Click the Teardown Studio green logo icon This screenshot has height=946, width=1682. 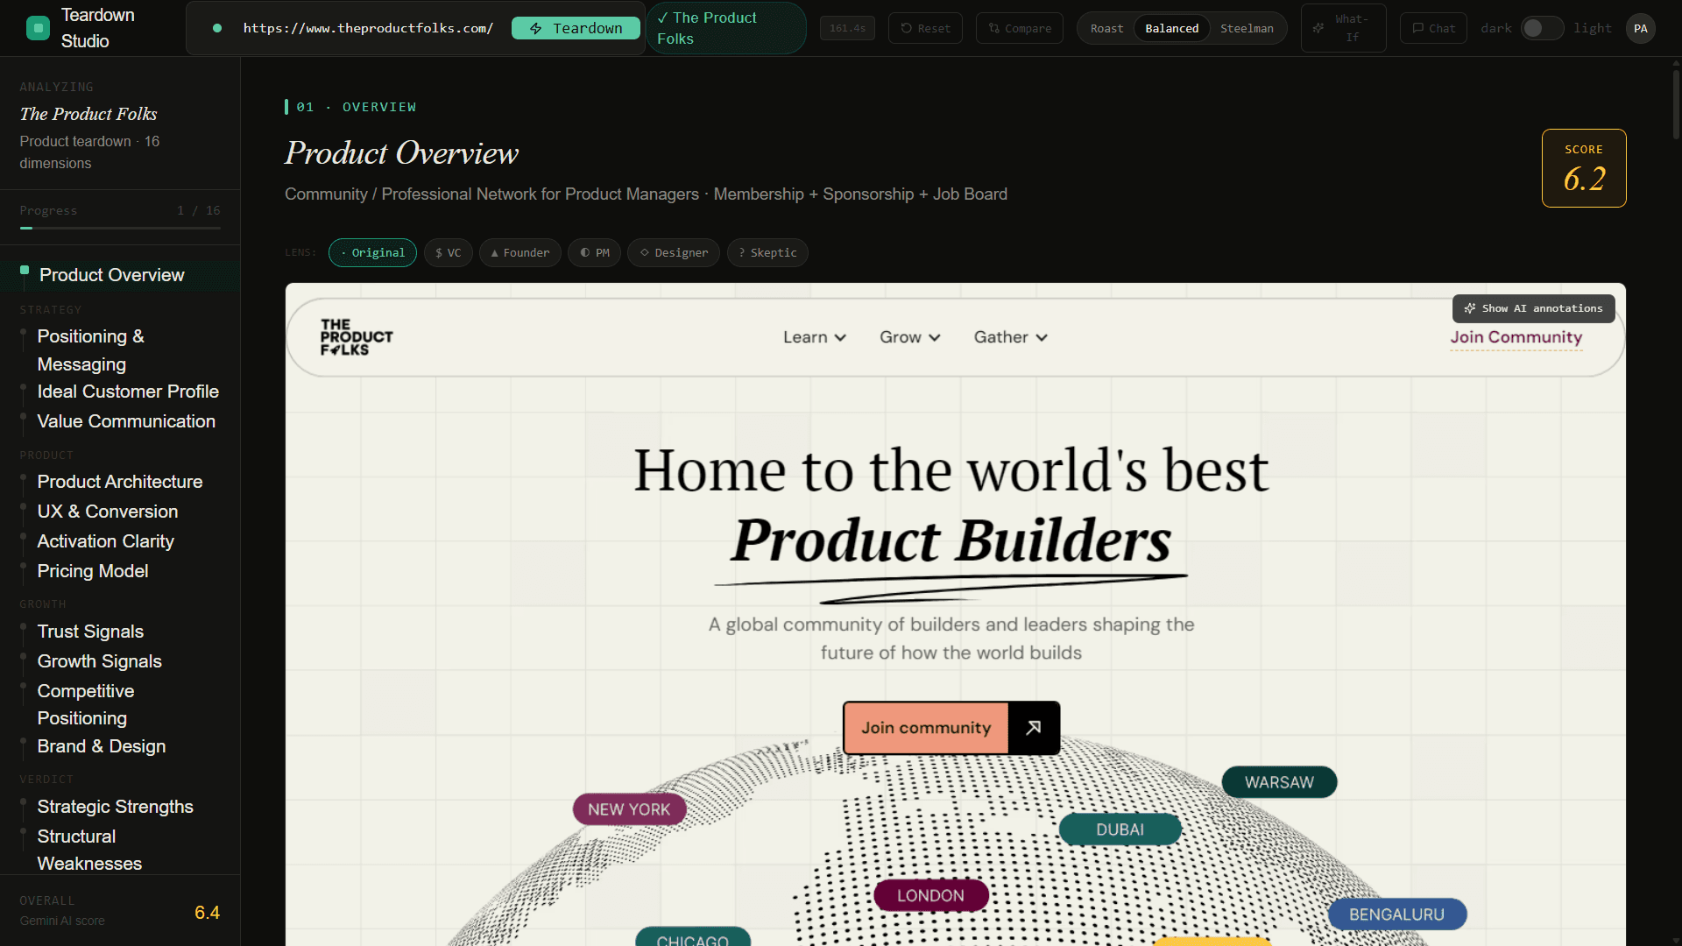(38, 28)
